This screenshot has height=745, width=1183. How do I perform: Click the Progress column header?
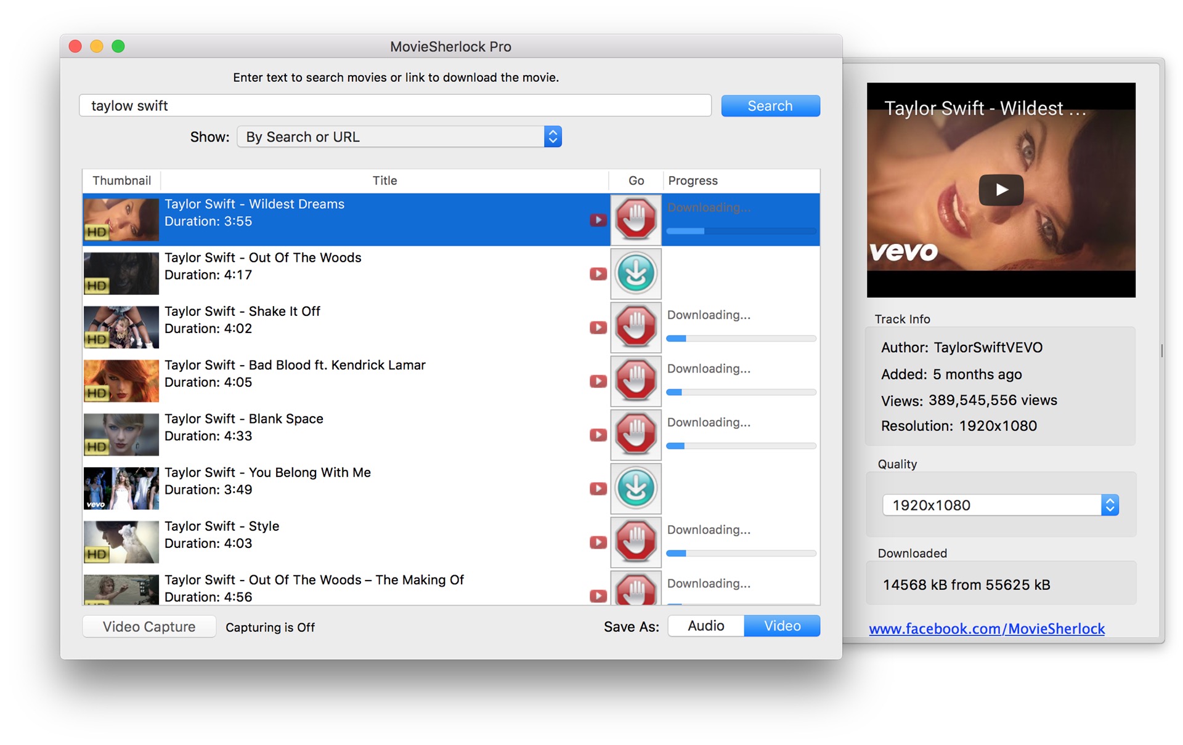click(741, 180)
